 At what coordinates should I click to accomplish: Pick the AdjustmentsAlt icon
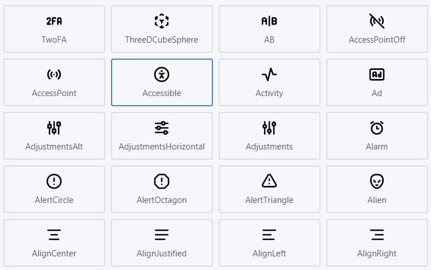[54, 128]
